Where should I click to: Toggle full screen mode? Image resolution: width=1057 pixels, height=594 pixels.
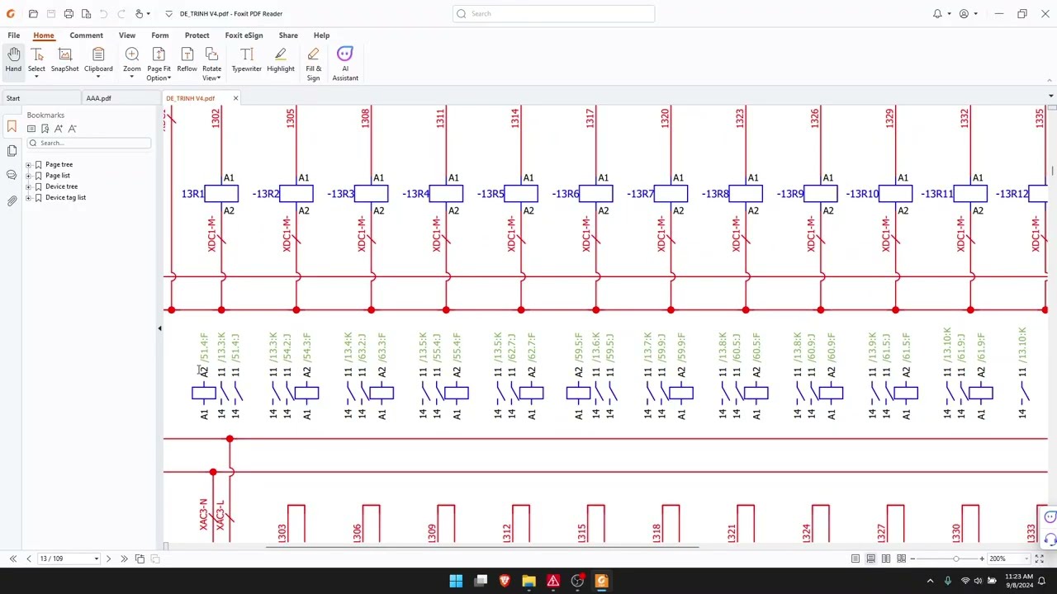click(x=1040, y=559)
